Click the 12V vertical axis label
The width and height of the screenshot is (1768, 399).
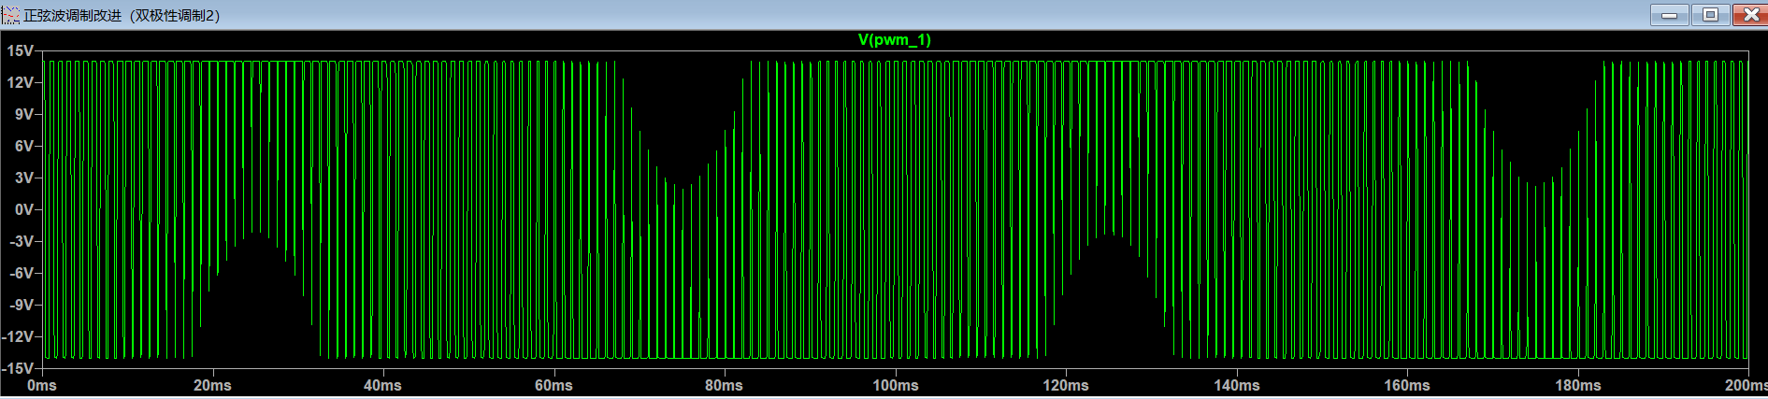click(21, 83)
